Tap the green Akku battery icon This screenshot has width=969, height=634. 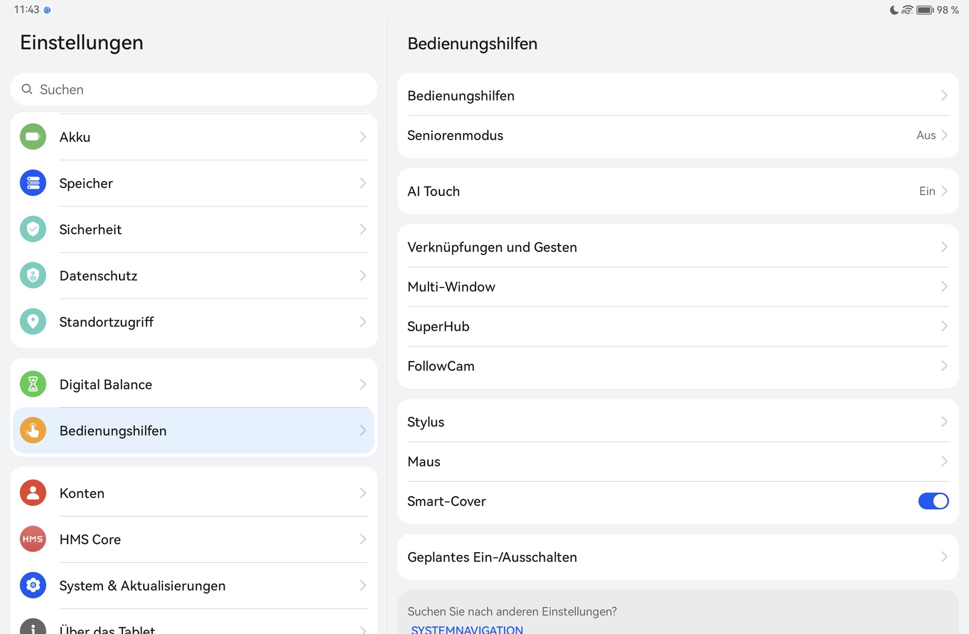33,137
